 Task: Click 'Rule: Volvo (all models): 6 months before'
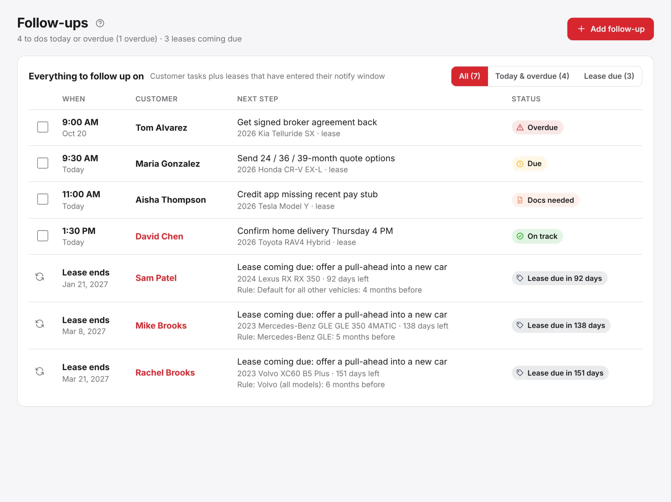[311, 385]
